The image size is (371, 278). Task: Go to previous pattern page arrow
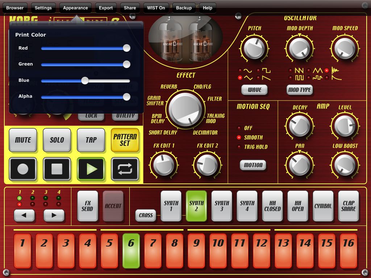(24, 215)
